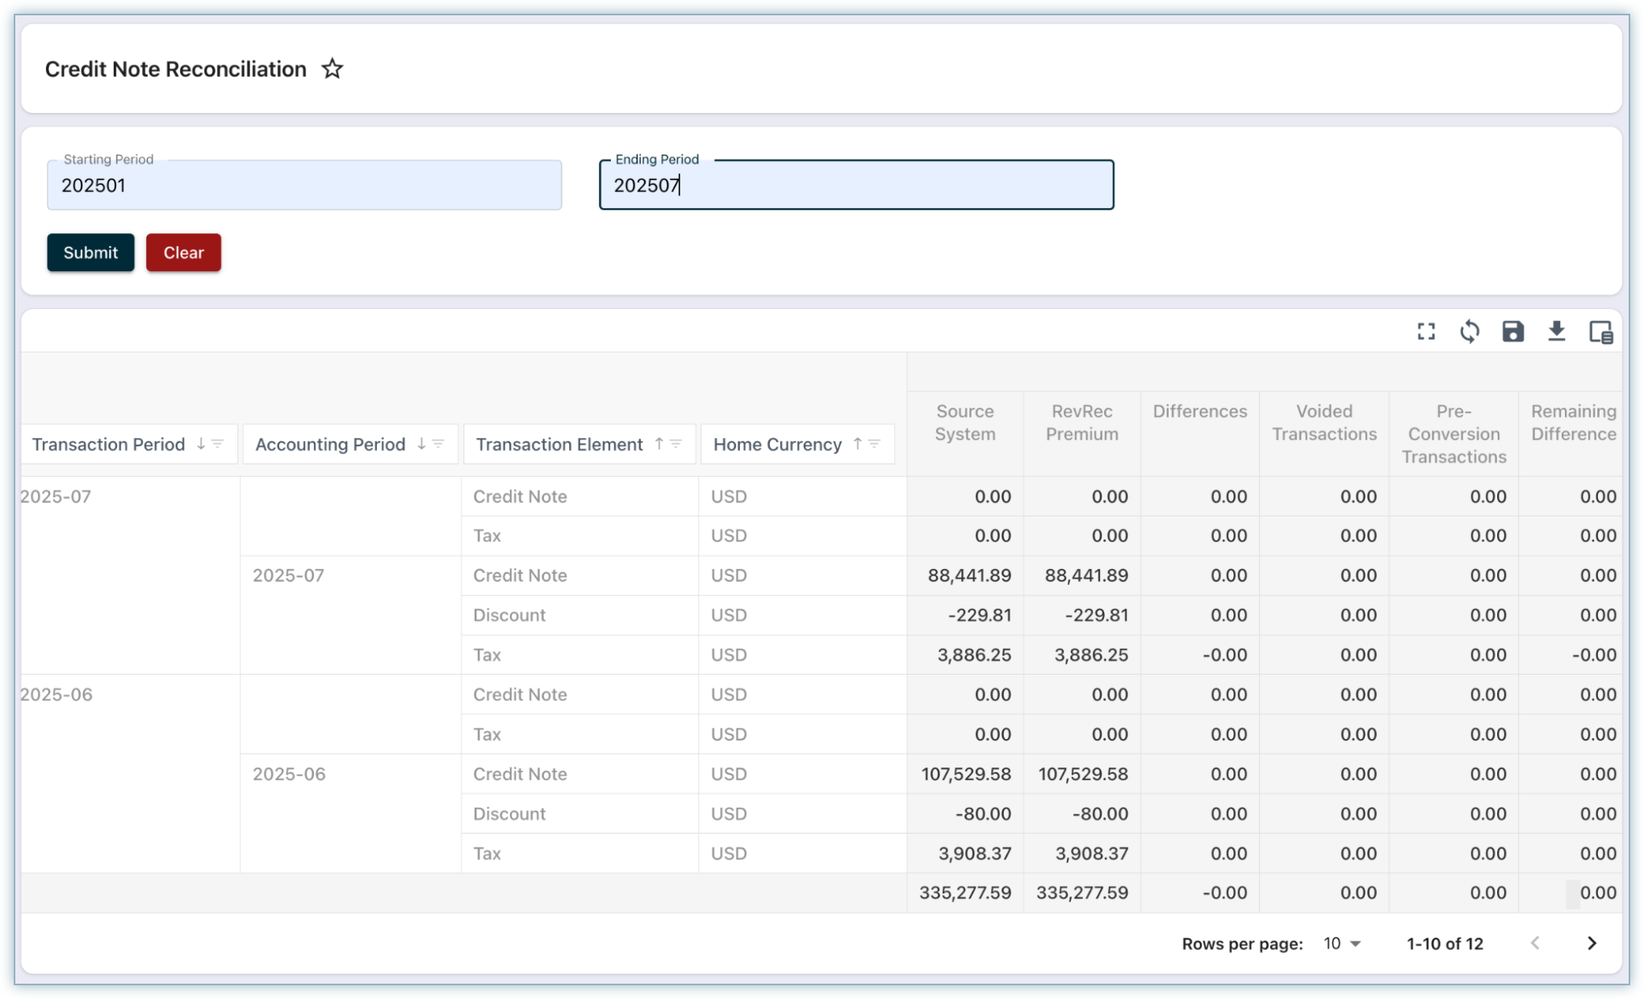The width and height of the screenshot is (1644, 999).
Task: Open the rows per page dropdown
Action: (1342, 943)
